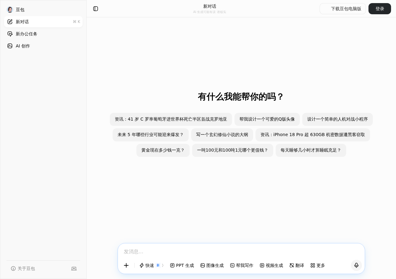Image resolution: width=396 pixels, height=279 pixels.
Task: Click the microphone voice input icon
Action: tap(356, 265)
